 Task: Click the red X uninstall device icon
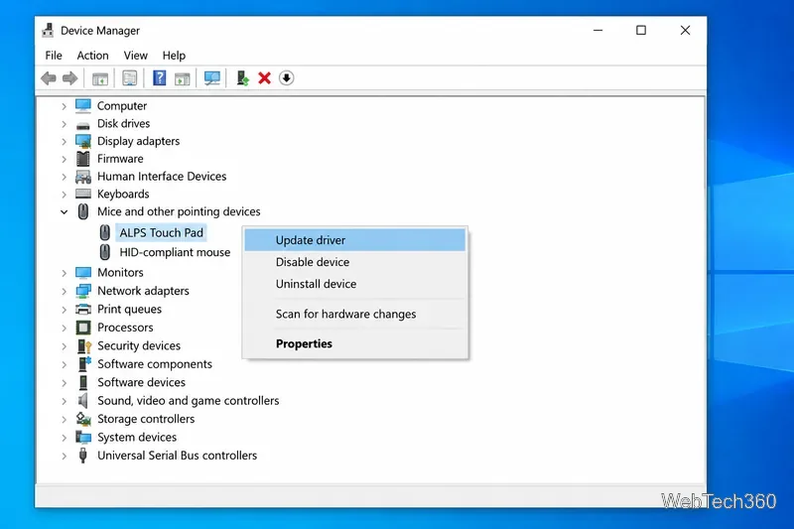point(264,78)
